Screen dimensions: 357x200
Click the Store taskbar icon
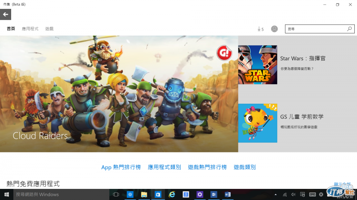pyautogui.click(x=158, y=195)
